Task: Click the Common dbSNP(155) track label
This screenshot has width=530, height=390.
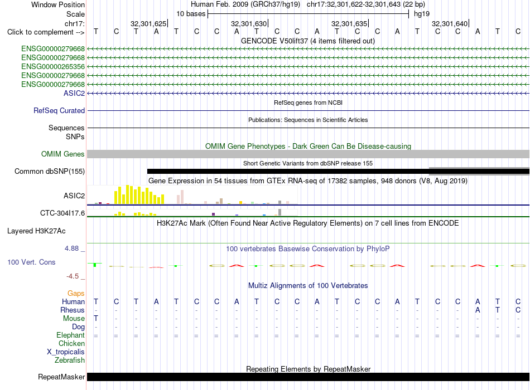Action: coord(49,171)
